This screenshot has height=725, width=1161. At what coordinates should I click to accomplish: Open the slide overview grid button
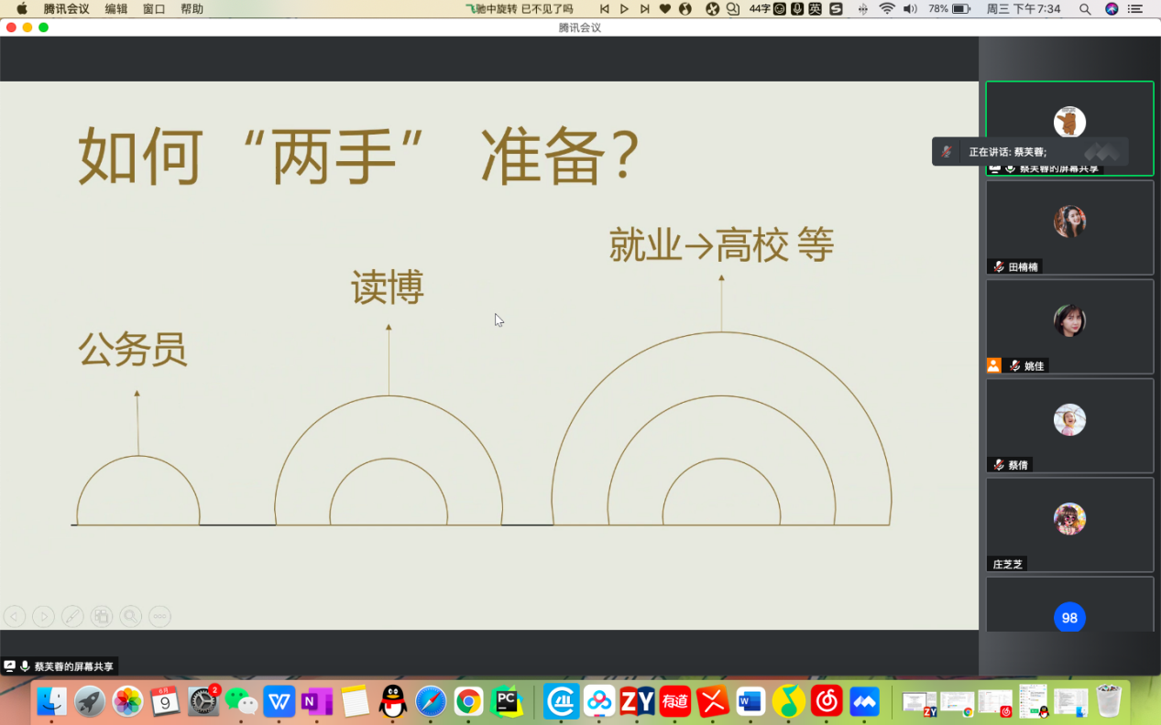click(x=102, y=617)
